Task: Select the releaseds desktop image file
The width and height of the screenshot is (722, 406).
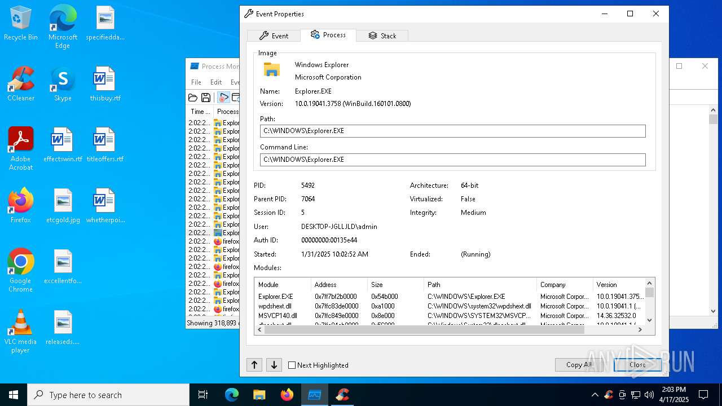Action: 63,328
